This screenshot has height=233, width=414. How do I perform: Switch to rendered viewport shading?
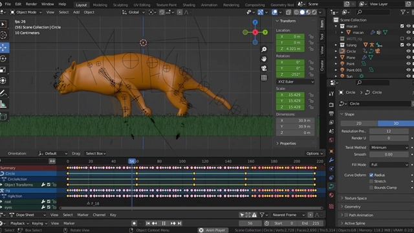pyautogui.click(x=314, y=12)
